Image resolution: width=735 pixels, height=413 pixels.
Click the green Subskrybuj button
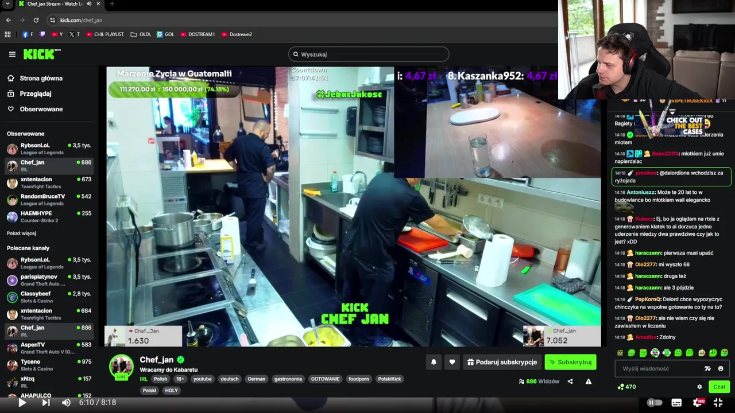570,362
